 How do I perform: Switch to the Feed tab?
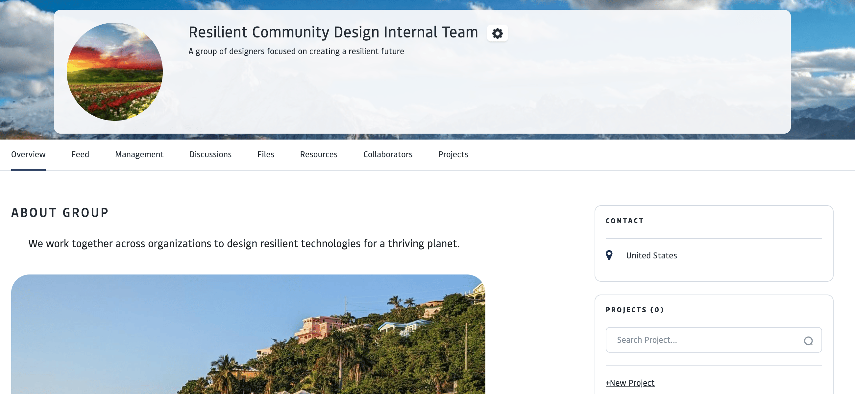pyautogui.click(x=80, y=154)
